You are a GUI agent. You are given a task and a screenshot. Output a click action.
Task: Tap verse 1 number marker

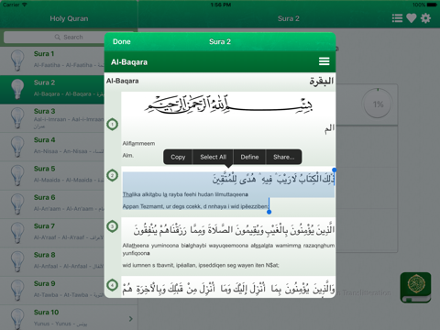113,125
